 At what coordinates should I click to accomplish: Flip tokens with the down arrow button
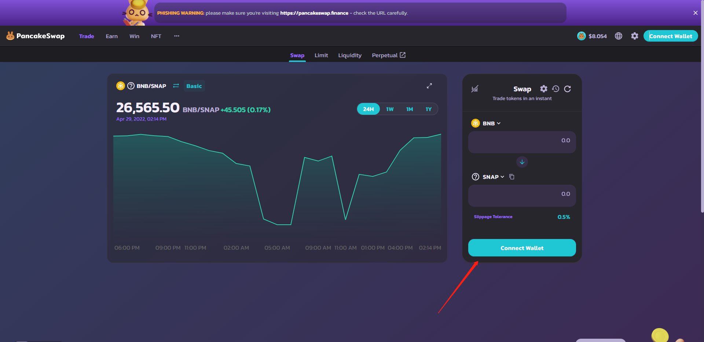[x=522, y=162]
